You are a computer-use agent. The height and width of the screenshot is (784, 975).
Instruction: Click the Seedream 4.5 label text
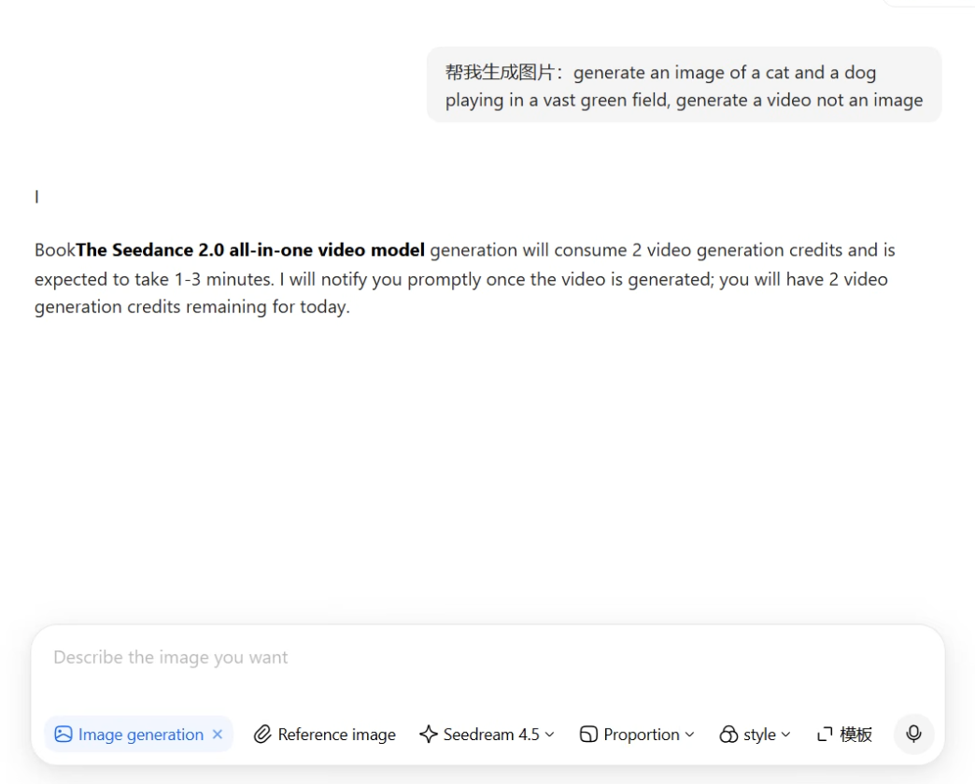pyautogui.click(x=491, y=735)
